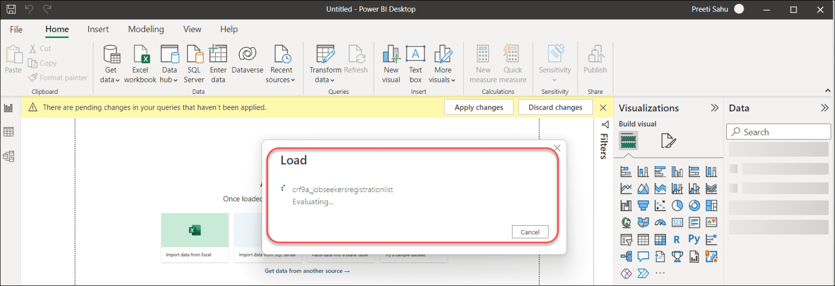Dismiss the pending changes notification bar
835x286 pixels.
click(603, 107)
